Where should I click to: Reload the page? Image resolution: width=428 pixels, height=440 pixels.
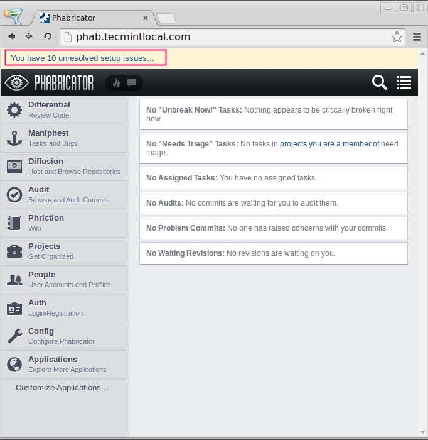tap(48, 36)
